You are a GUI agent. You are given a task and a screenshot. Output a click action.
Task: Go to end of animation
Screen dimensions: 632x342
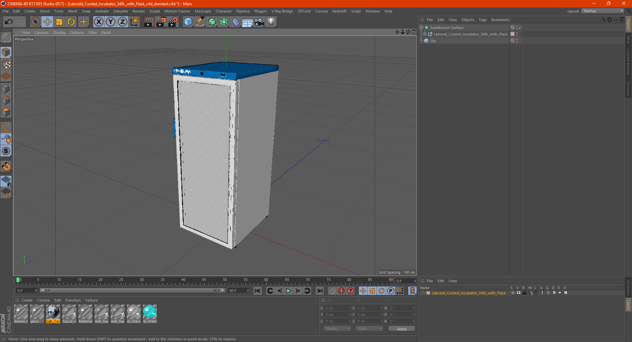pos(320,291)
